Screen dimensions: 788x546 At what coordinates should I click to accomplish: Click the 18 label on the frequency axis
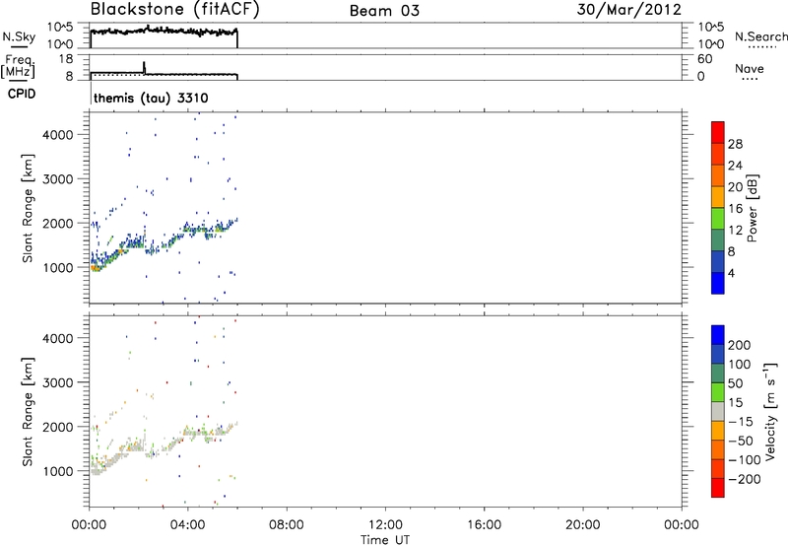coord(66,59)
